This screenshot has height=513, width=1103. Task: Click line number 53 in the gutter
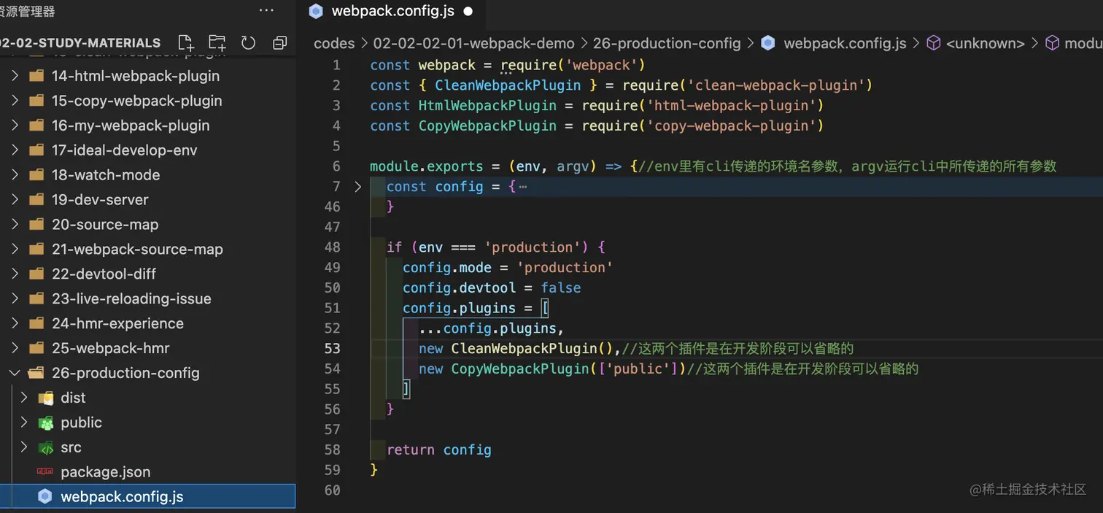click(332, 349)
